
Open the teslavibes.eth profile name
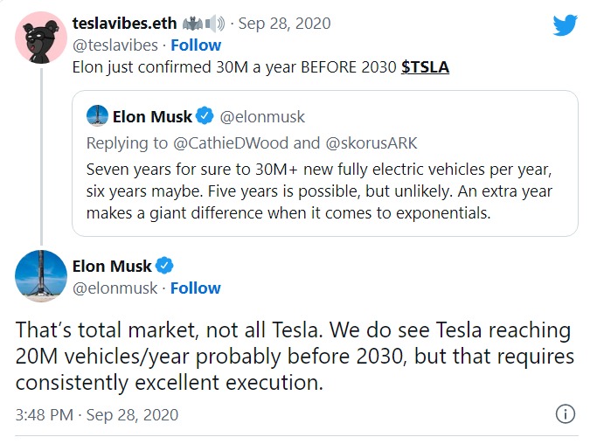click(x=124, y=24)
